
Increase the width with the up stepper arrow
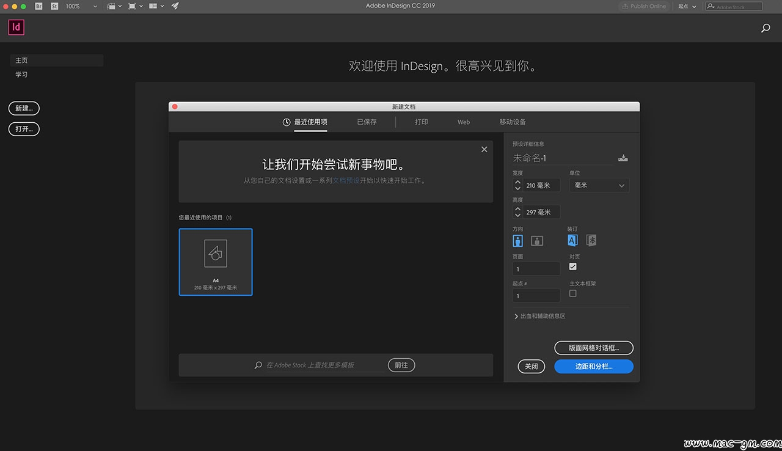click(518, 182)
